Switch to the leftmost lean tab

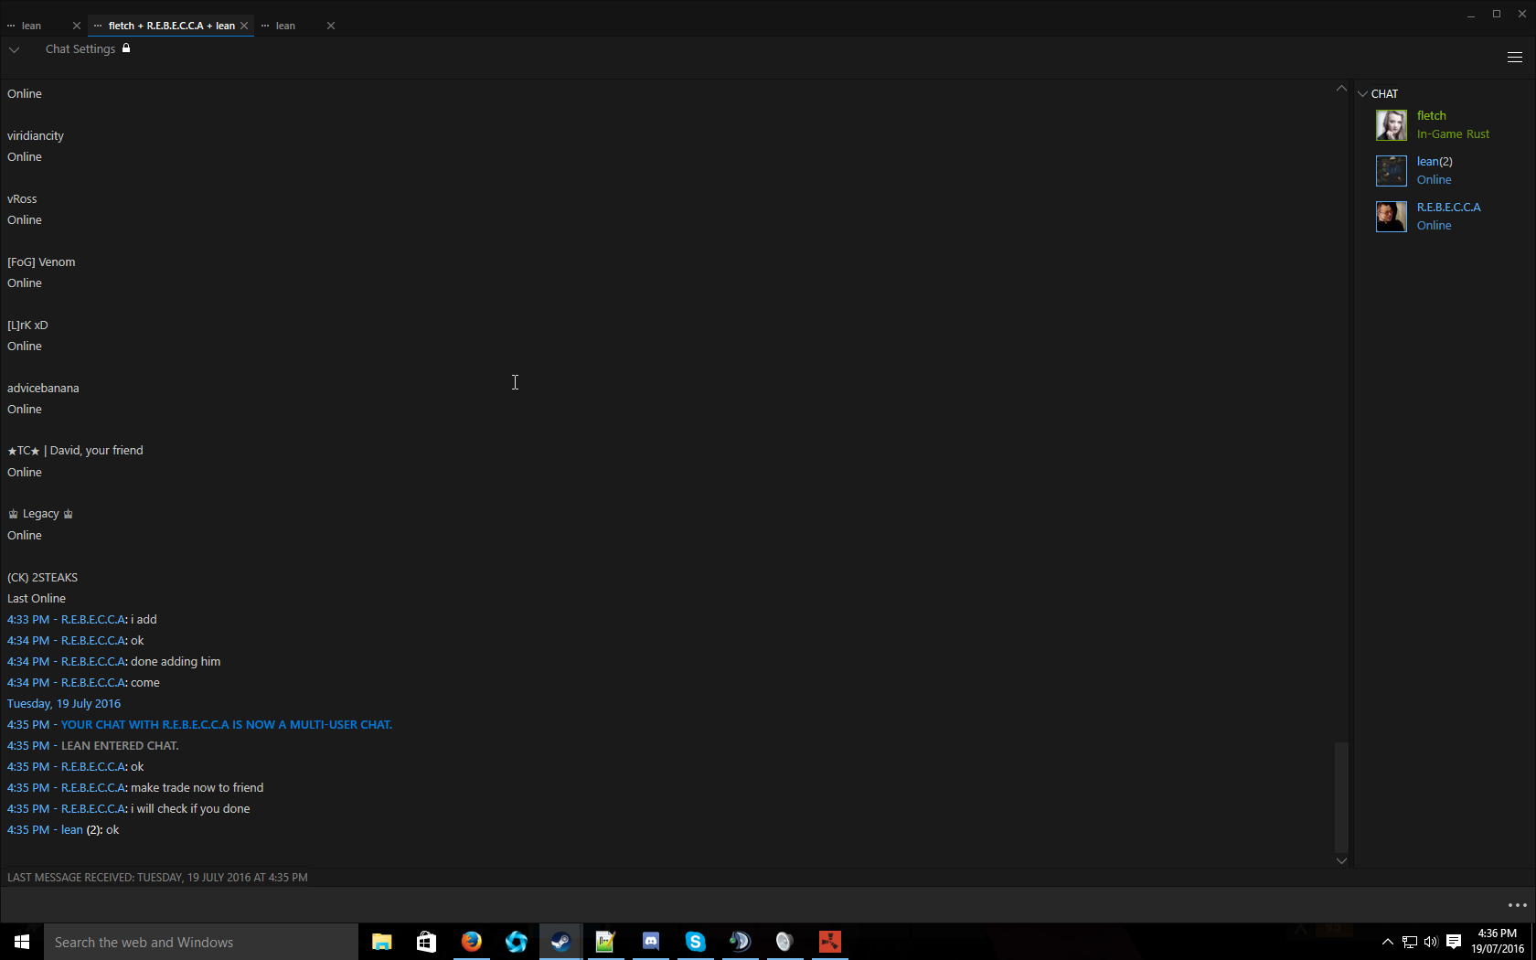pos(32,26)
